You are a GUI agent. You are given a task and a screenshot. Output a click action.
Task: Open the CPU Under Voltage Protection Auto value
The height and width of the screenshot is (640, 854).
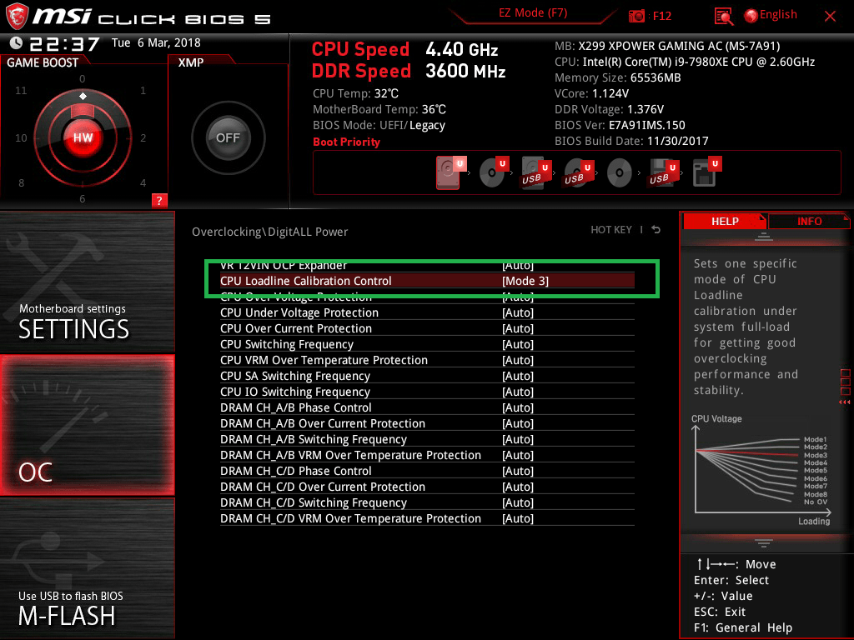pyautogui.click(x=518, y=312)
